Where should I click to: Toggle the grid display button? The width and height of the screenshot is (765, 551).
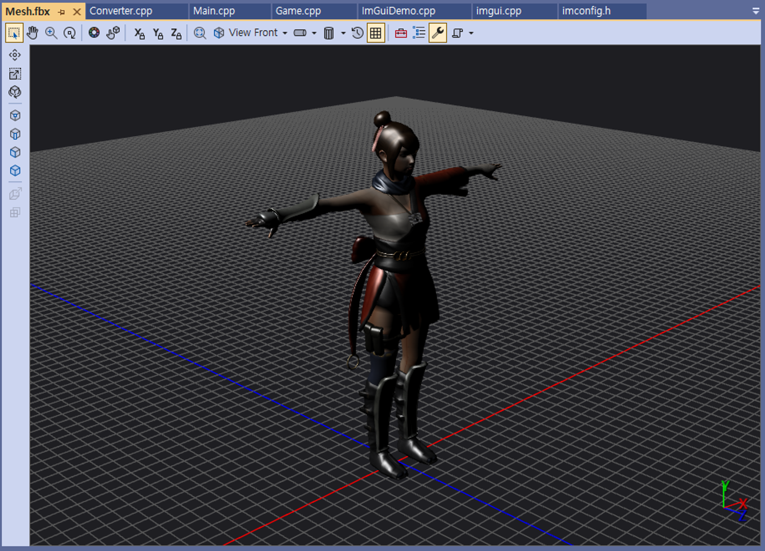[376, 33]
